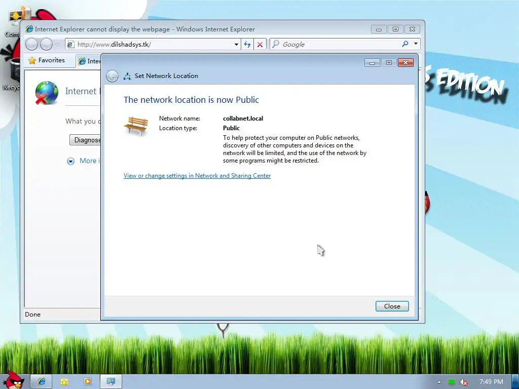
Task: Open the Favorites button with star icon
Action: click(x=47, y=60)
